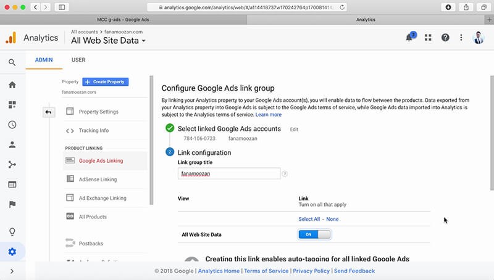The width and height of the screenshot is (494, 280).
Task: Toggle the All Web Site Data link switch
Action: (x=314, y=234)
